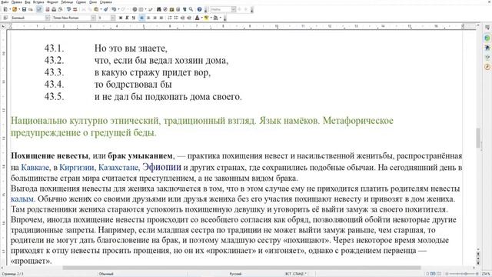
Task: Open the highlighting color palette arrow
Action: point(211,18)
